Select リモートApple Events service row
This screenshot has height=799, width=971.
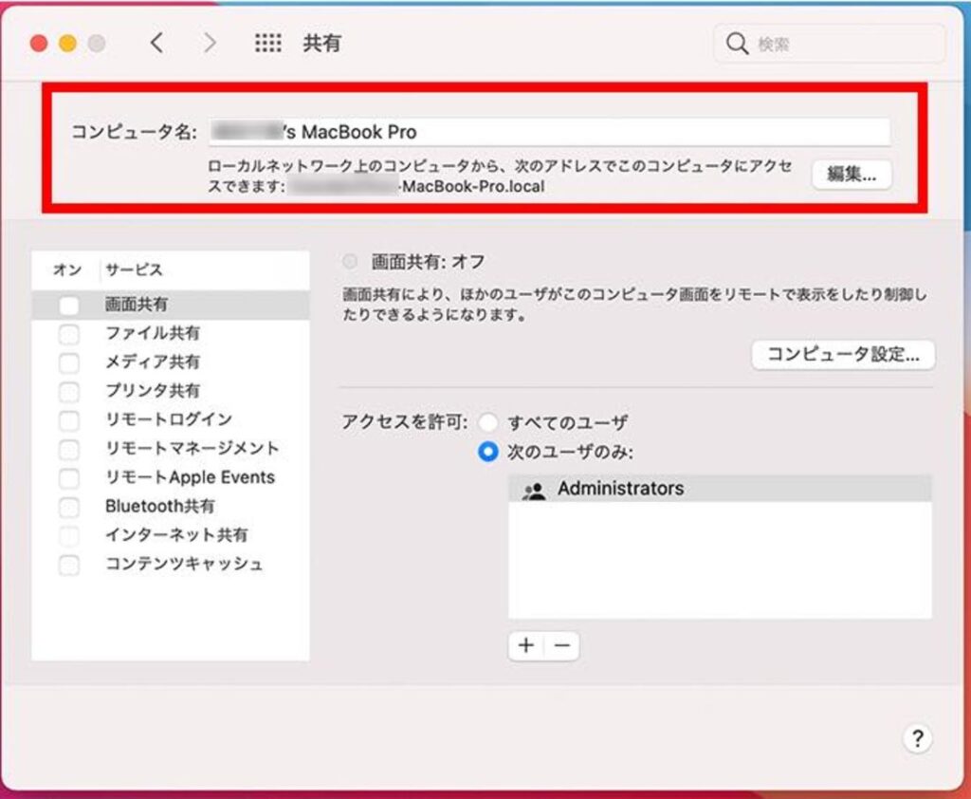point(171,477)
